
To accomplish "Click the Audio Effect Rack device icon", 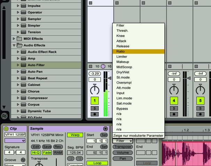I will 23,52.
